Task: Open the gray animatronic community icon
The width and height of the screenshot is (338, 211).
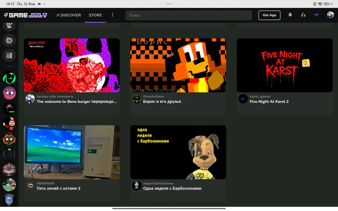Action: [9, 169]
